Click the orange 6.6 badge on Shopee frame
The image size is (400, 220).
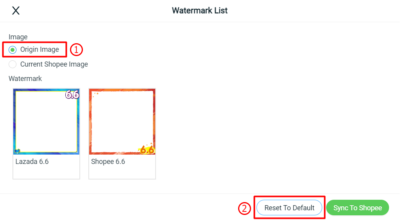coord(147,150)
